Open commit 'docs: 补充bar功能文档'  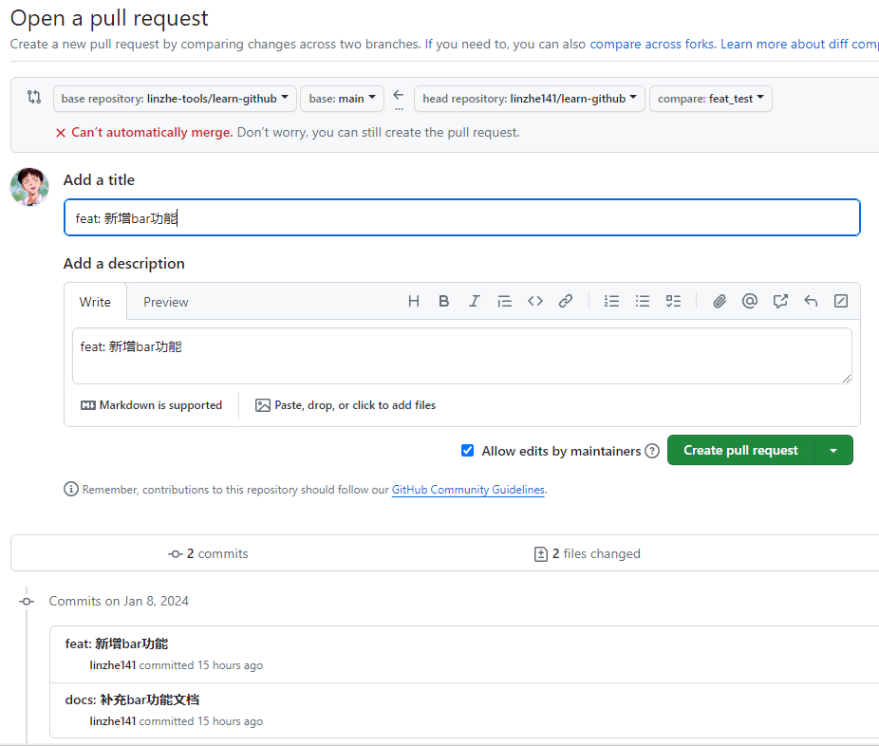132,700
